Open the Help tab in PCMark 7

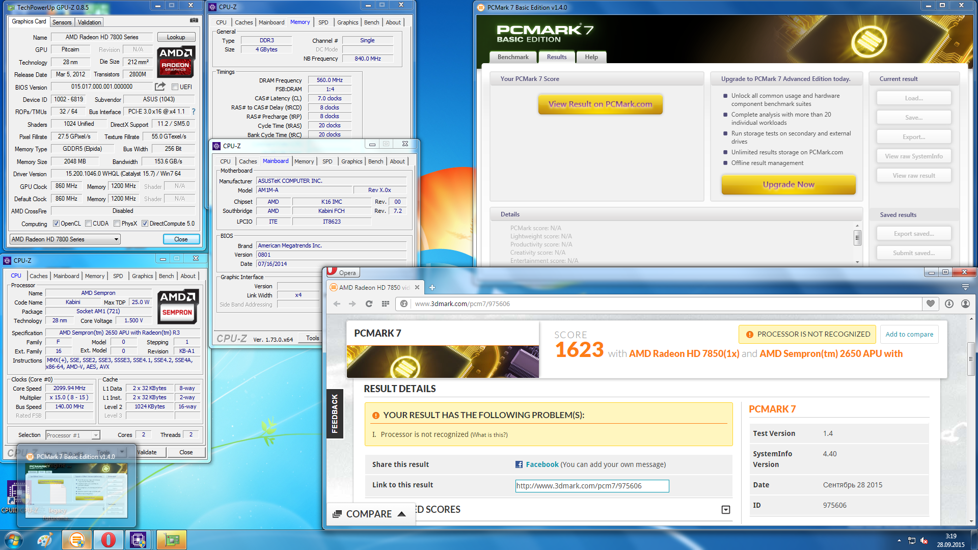click(591, 57)
